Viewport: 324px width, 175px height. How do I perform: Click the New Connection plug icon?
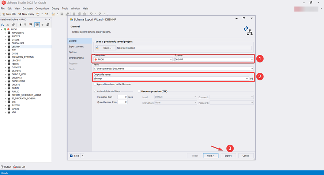(19, 25)
